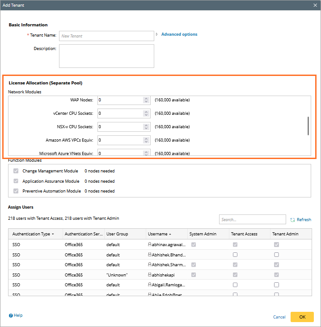The image size is (321, 327).
Task: Sort by the Username column header
Action: coord(158,234)
